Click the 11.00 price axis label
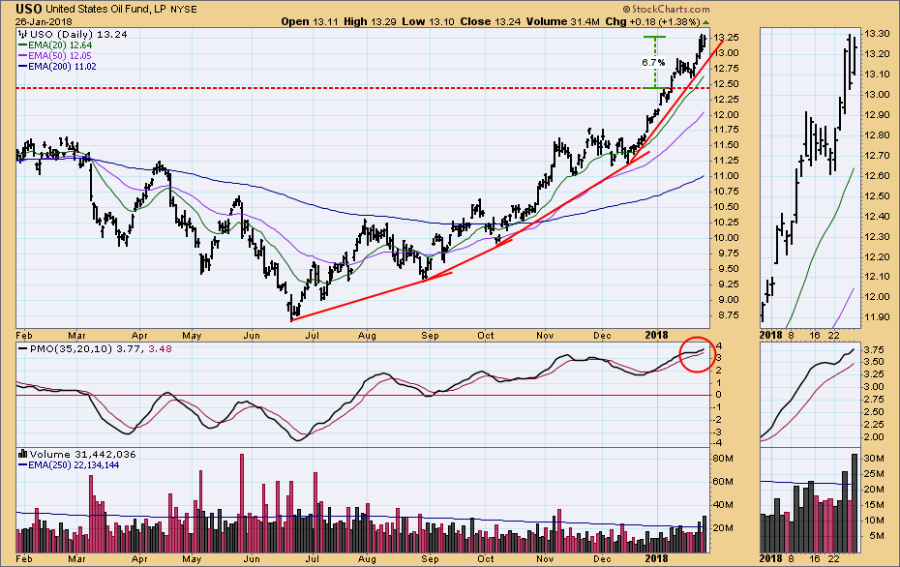 [725, 176]
